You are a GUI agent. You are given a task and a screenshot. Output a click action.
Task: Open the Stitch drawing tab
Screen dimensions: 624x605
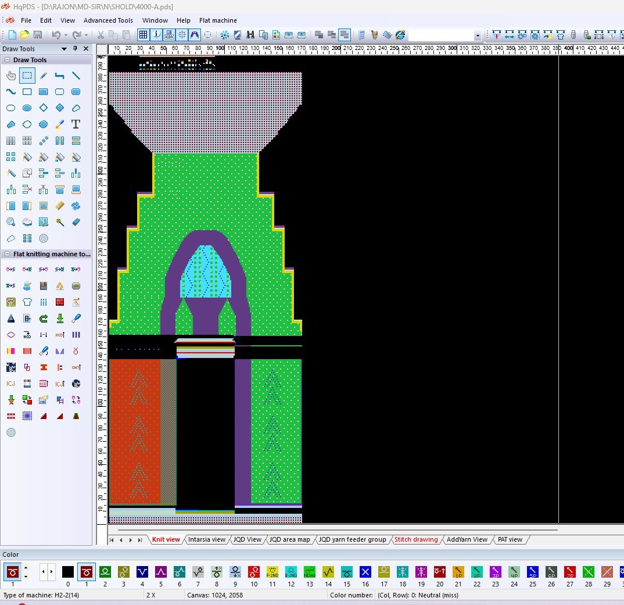(416, 539)
